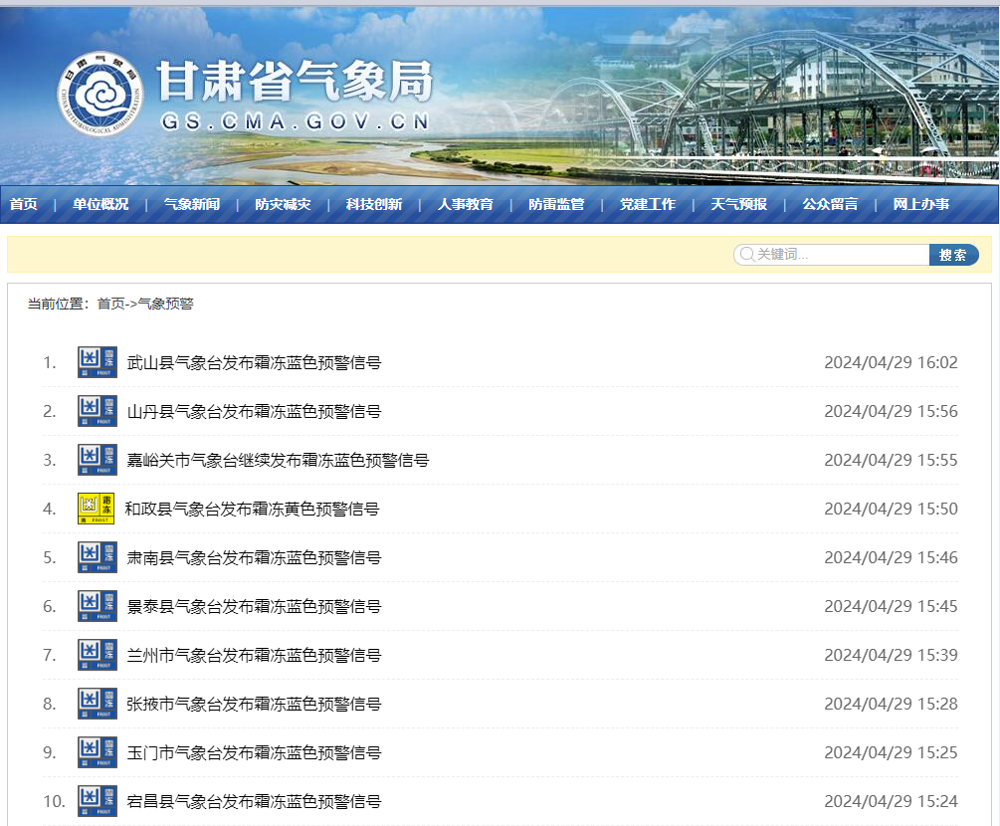Open 公众留言 navigation item
The width and height of the screenshot is (1000, 826).
tap(831, 204)
